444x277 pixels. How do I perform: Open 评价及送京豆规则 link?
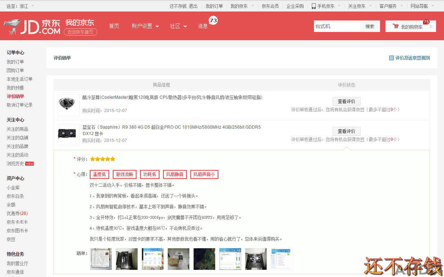(412, 58)
